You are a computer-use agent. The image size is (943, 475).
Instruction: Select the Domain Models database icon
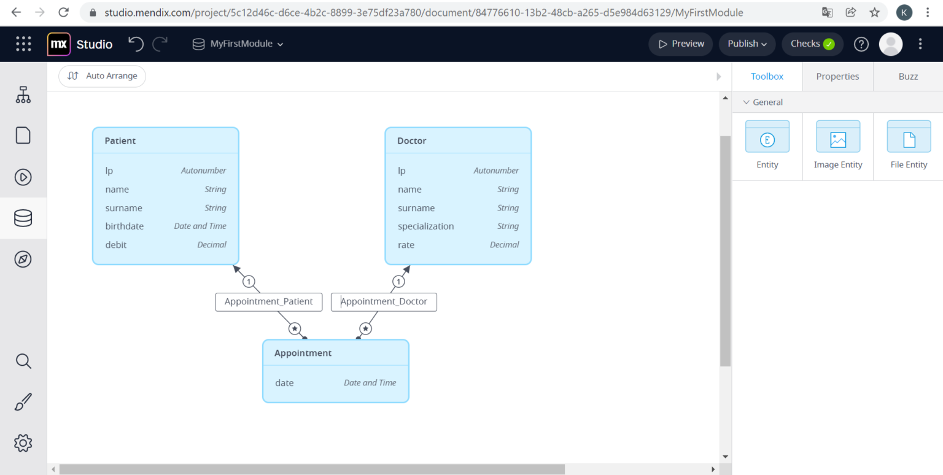pos(23,218)
